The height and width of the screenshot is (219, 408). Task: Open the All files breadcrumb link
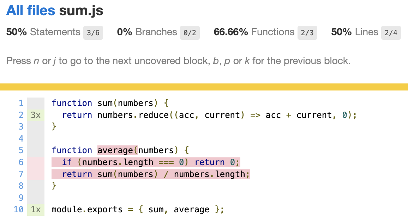(x=31, y=11)
